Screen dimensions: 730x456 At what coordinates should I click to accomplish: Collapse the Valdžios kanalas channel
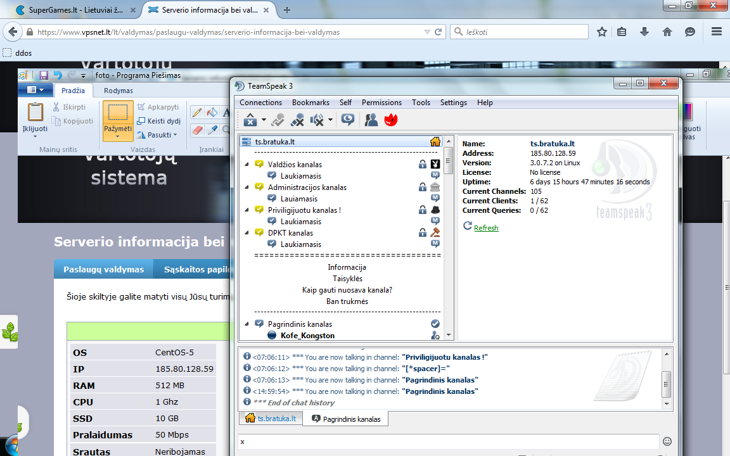[247, 164]
